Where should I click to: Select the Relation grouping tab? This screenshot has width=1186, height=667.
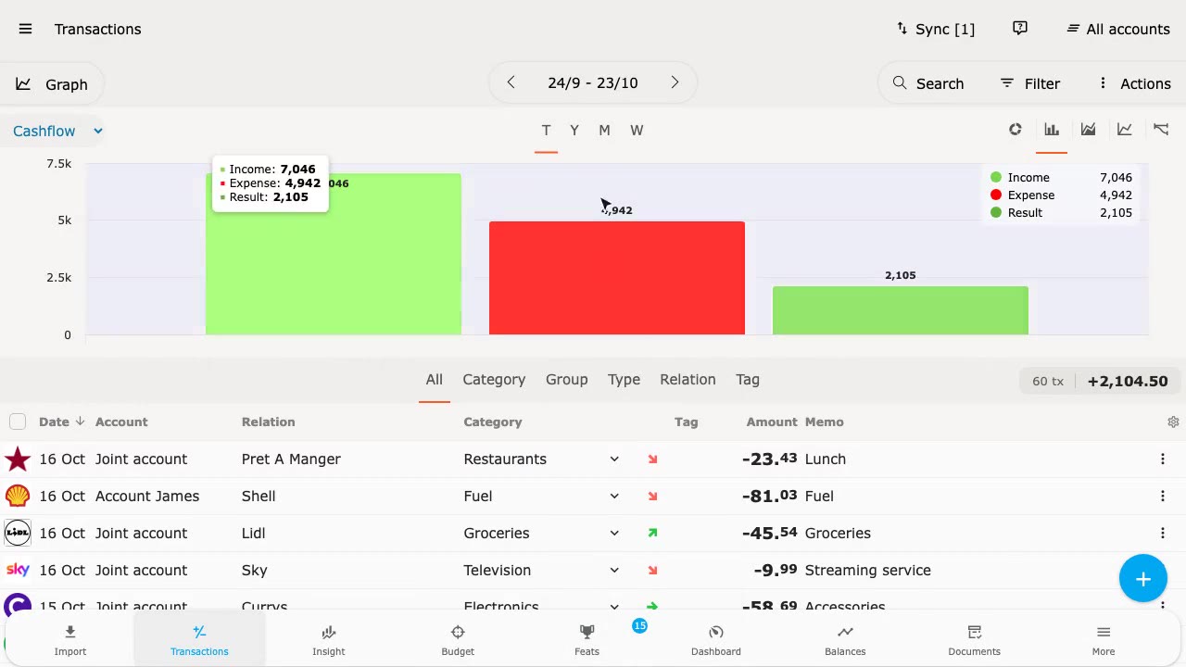coord(688,379)
